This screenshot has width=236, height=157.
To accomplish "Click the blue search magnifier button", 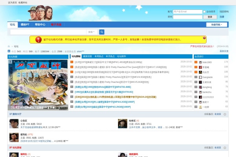I will click(101, 32).
